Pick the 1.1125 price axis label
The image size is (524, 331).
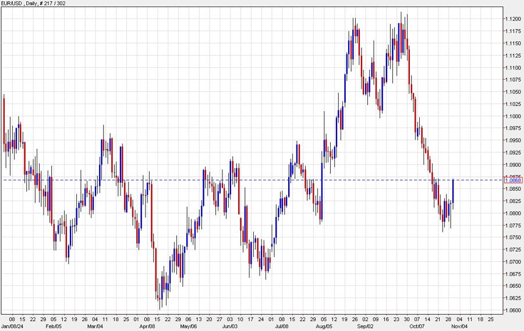click(x=513, y=55)
